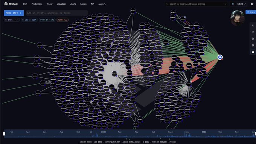This screenshot has height=144, width=256.
Task: Click the search magnifier icon
Action: tap(168, 4)
